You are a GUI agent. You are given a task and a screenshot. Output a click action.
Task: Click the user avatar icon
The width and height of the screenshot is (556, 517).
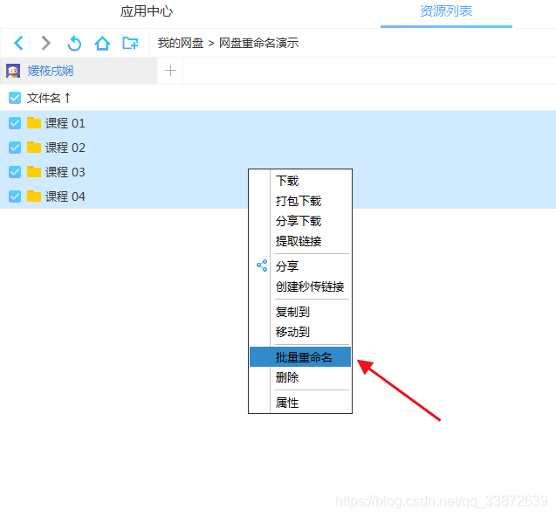coord(13,71)
